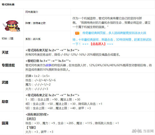
Task: Click the 零式冈布奥 character avatar image
Action: point(11,26)
